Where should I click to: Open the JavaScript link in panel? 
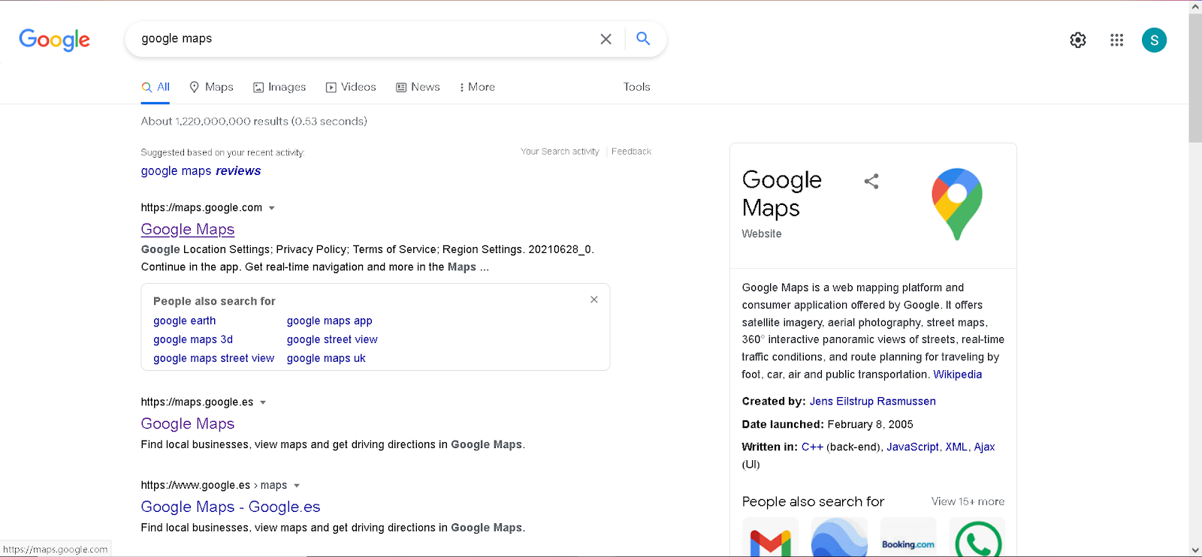913,447
